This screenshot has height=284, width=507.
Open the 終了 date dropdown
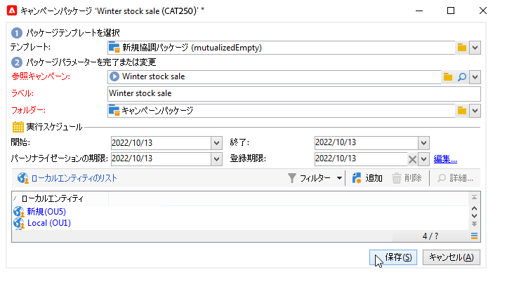(423, 143)
